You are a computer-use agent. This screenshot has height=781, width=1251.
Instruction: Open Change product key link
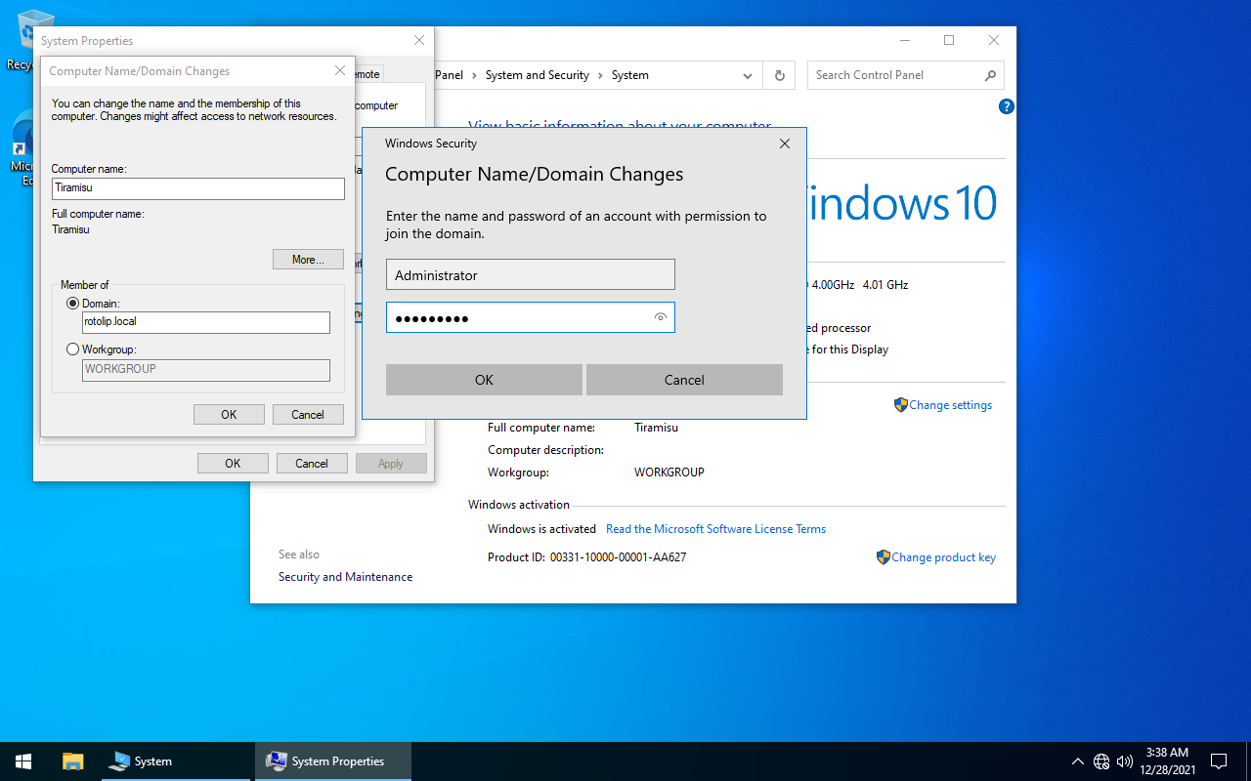point(943,557)
